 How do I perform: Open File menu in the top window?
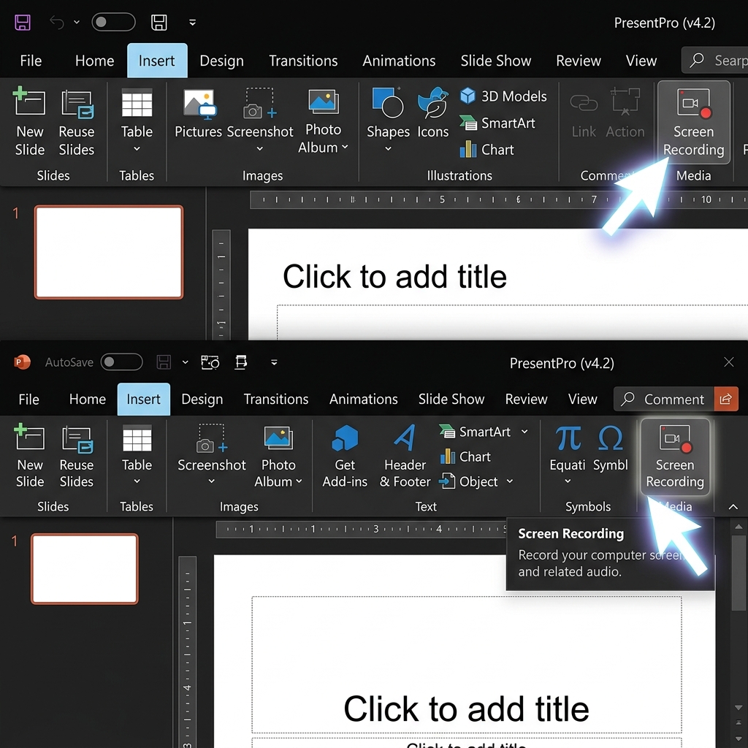[x=31, y=61]
